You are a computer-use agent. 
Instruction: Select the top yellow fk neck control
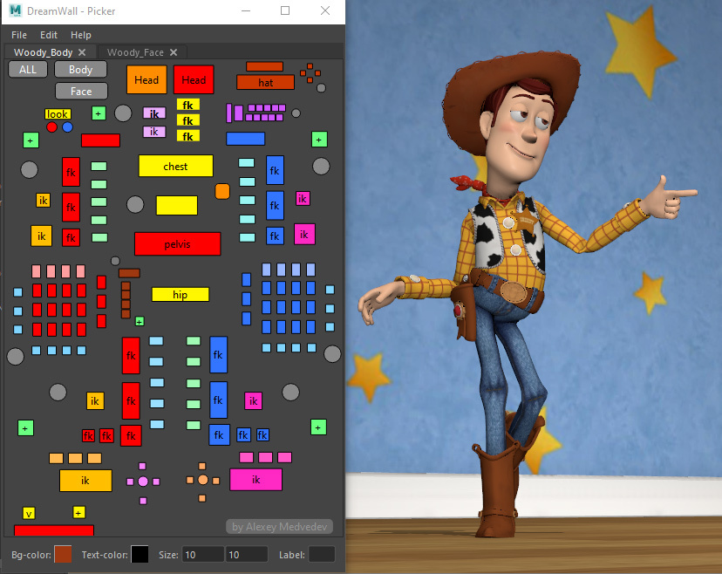tap(187, 105)
